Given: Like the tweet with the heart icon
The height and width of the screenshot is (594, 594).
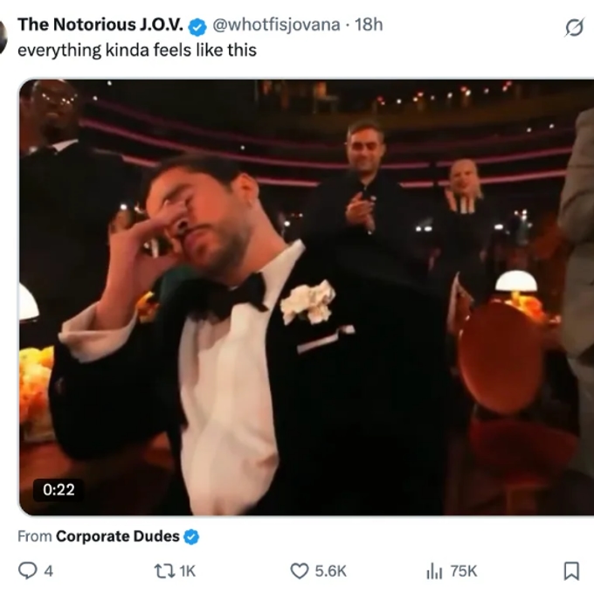Looking at the screenshot, I should pyautogui.click(x=300, y=570).
